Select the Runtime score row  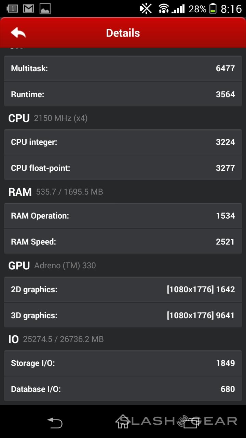point(123,94)
